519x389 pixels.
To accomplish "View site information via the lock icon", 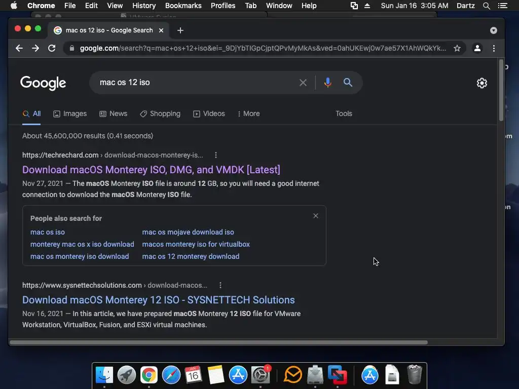I will (x=72, y=48).
